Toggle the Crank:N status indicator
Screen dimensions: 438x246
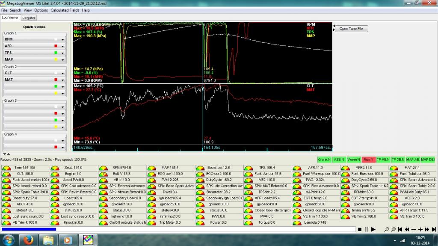point(325,160)
